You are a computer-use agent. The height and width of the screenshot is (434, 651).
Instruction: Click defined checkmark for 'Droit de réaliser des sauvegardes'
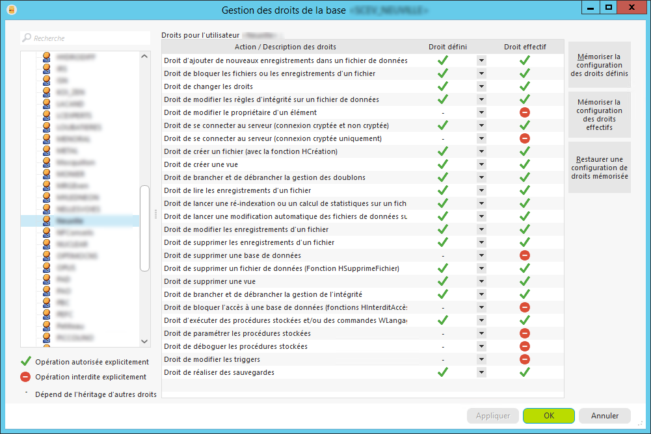[443, 372]
